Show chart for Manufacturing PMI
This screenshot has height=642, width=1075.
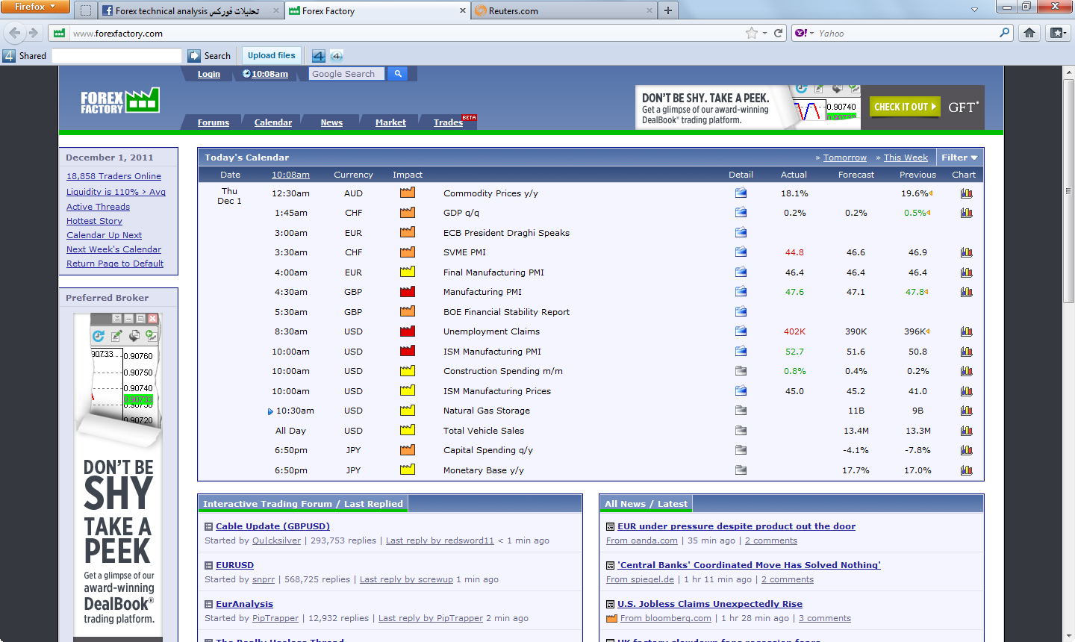pyautogui.click(x=966, y=292)
